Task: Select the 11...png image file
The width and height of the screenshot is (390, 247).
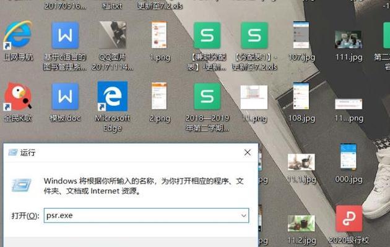Action: click(x=348, y=104)
